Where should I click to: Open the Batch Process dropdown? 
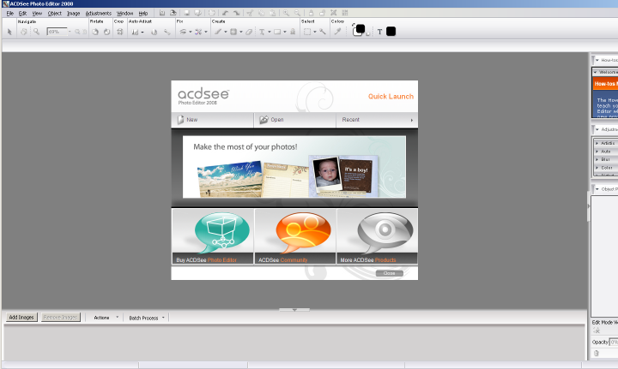(x=163, y=318)
